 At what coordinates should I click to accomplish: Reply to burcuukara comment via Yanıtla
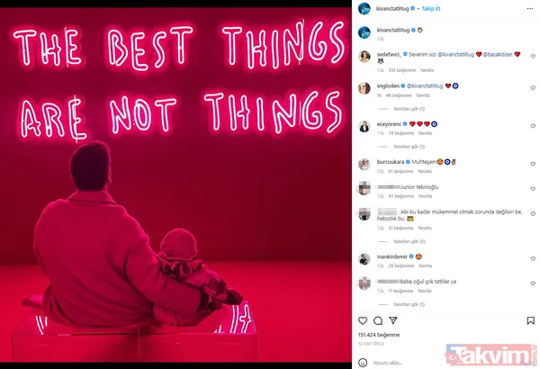tap(424, 171)
